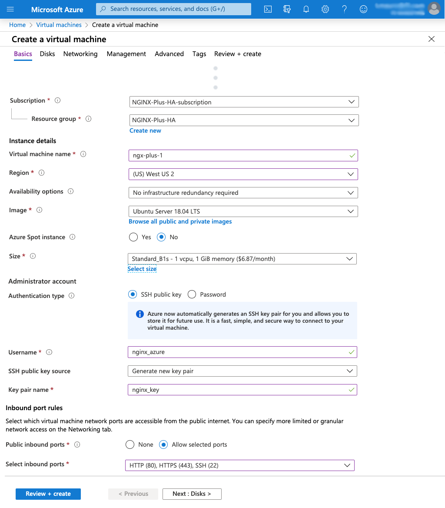The height and width of the screenshot is (508, 445).
Task: Click the Next : Disks button
Action: 192,494
